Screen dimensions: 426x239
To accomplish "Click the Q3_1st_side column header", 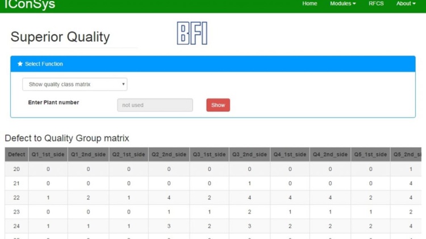I will pyautogui.click(x=209, y=155).
